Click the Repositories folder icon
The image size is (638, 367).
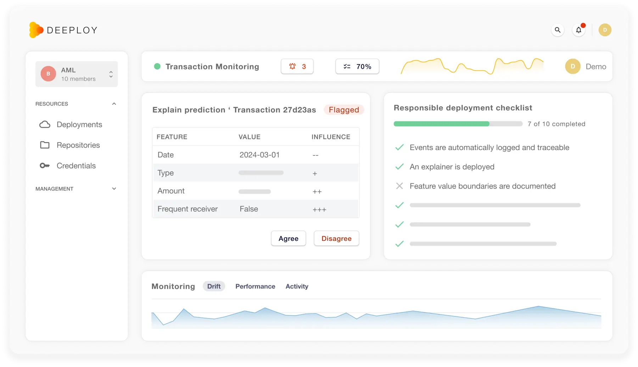click(x=45, y=145)
